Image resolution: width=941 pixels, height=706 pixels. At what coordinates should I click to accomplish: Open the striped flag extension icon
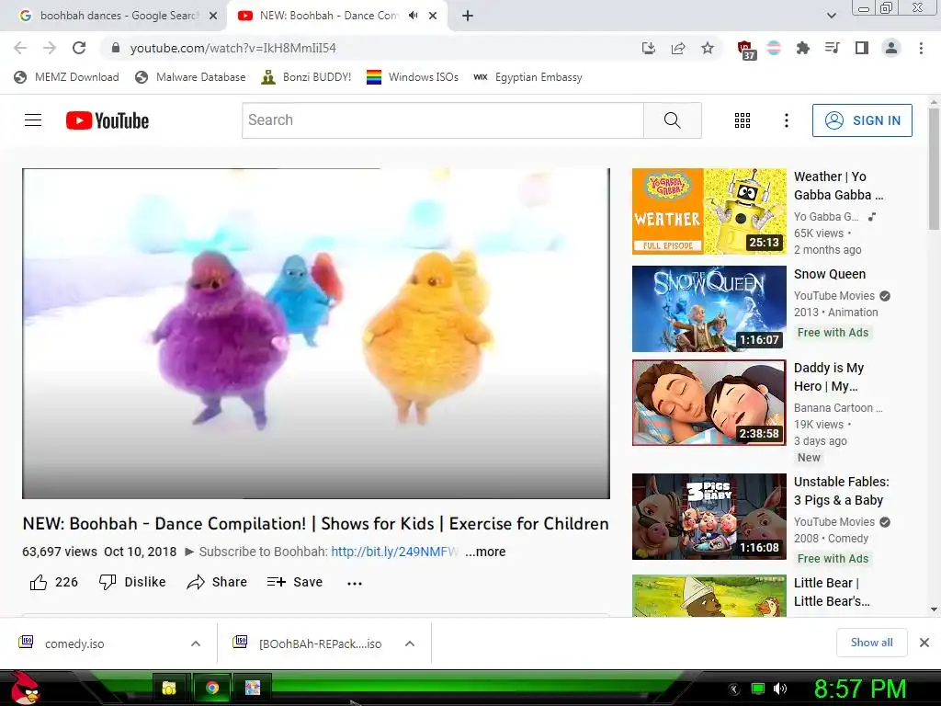774,48
